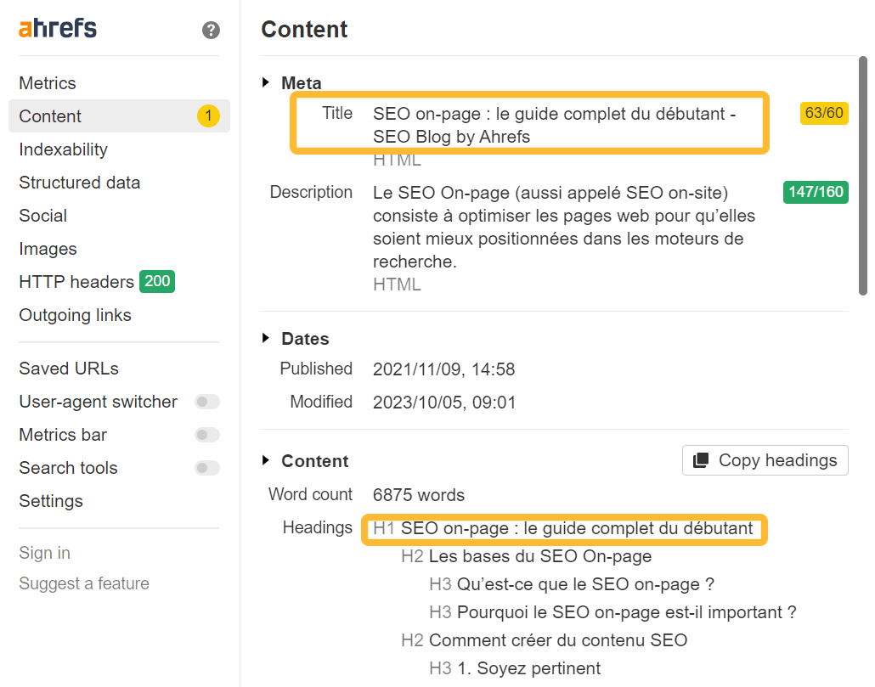Click the copy icon on Copy headings
The image size is (875, 687).
(x=702, y=460)
